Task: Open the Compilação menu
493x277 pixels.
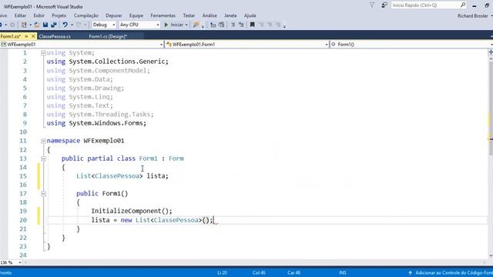Action: pyautogui.click(x=86, y=15)
